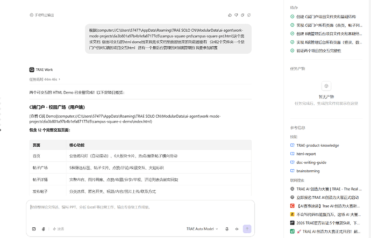Click the thumbs-up feedback icon

click(230, 15)
